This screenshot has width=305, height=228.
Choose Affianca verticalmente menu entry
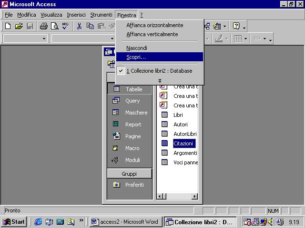pos(160,34)
